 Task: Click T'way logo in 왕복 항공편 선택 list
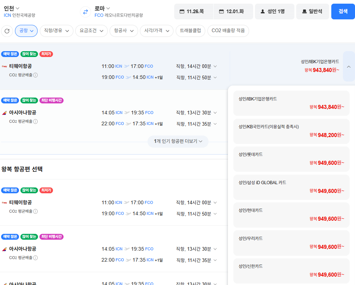(x=4, y=202)
